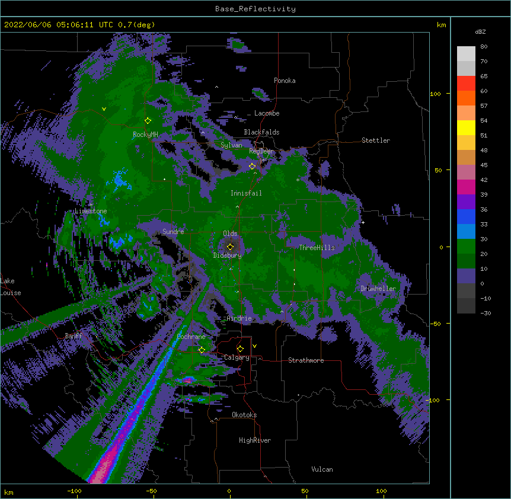Image resolution: width=511 pixels, height=499 pixels.
Task: Pick the dark gray -30 to -10 dBZ swatch
Action: click(466, 306)
